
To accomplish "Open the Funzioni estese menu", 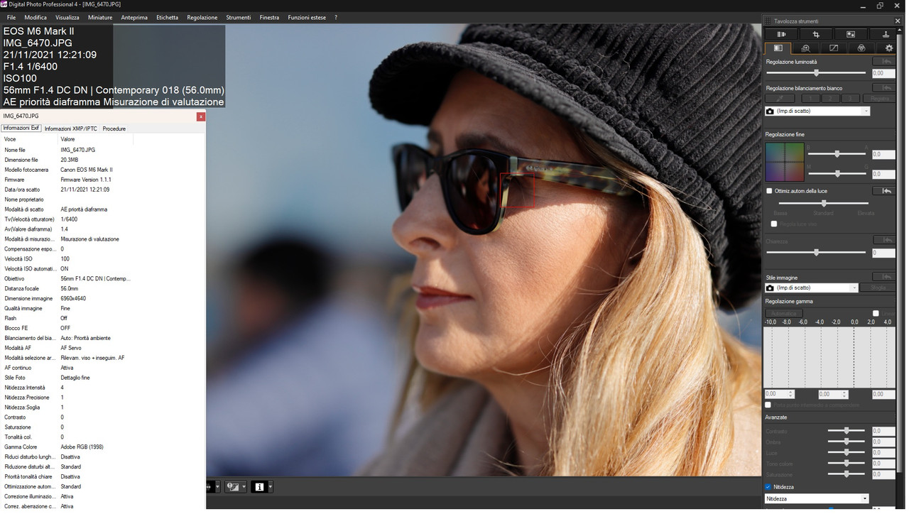I will (307, 17).
